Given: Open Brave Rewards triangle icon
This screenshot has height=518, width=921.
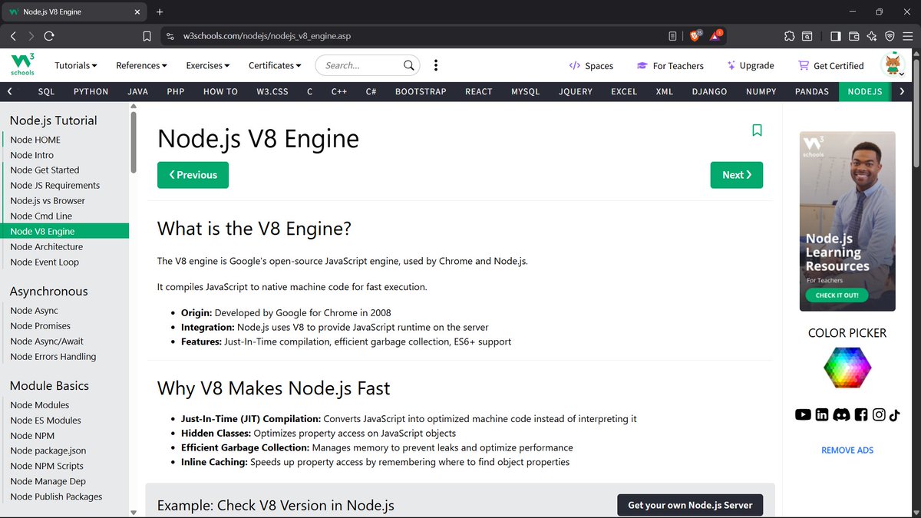Looking at the screenshot, I should click(x=716, y=36).
